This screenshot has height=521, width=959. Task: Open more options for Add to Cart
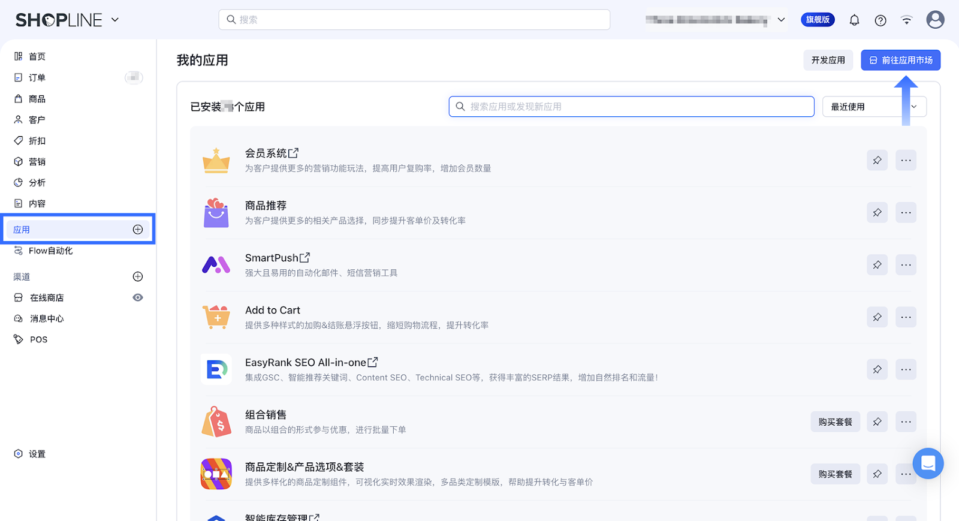pyautogui.click(x=906, y=317)
